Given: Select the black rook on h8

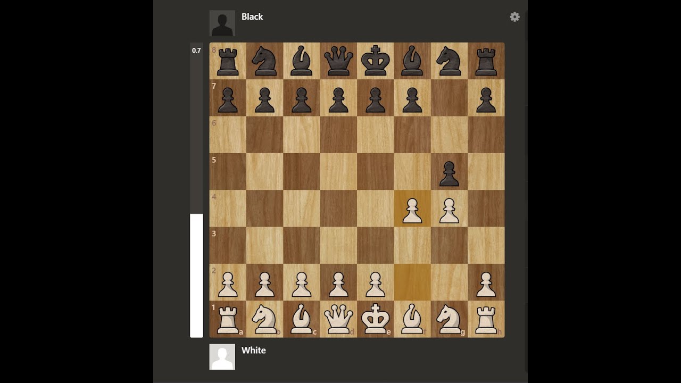Looking at the screenshot, I should (486, 61).
